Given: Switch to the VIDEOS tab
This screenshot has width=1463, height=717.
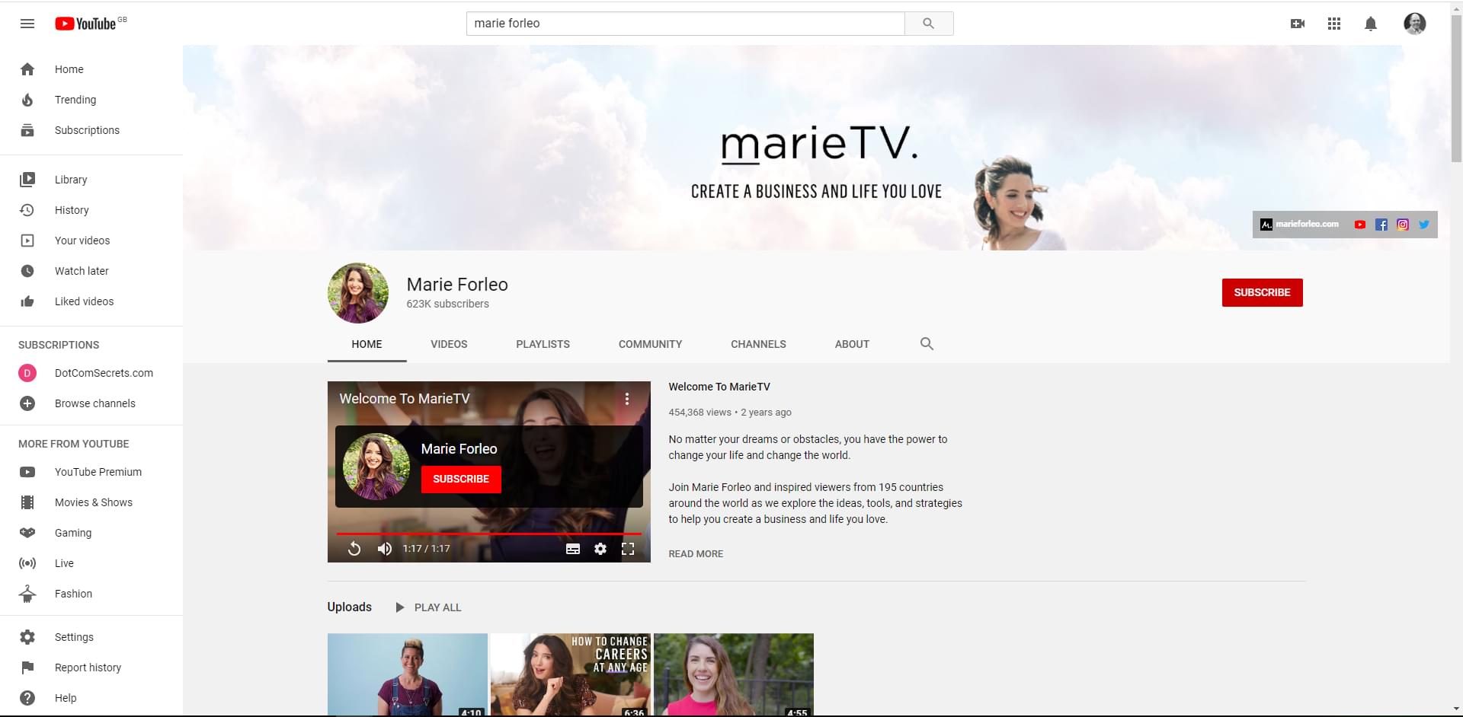Looking at the screenshot, I should [x=449, y=344].
